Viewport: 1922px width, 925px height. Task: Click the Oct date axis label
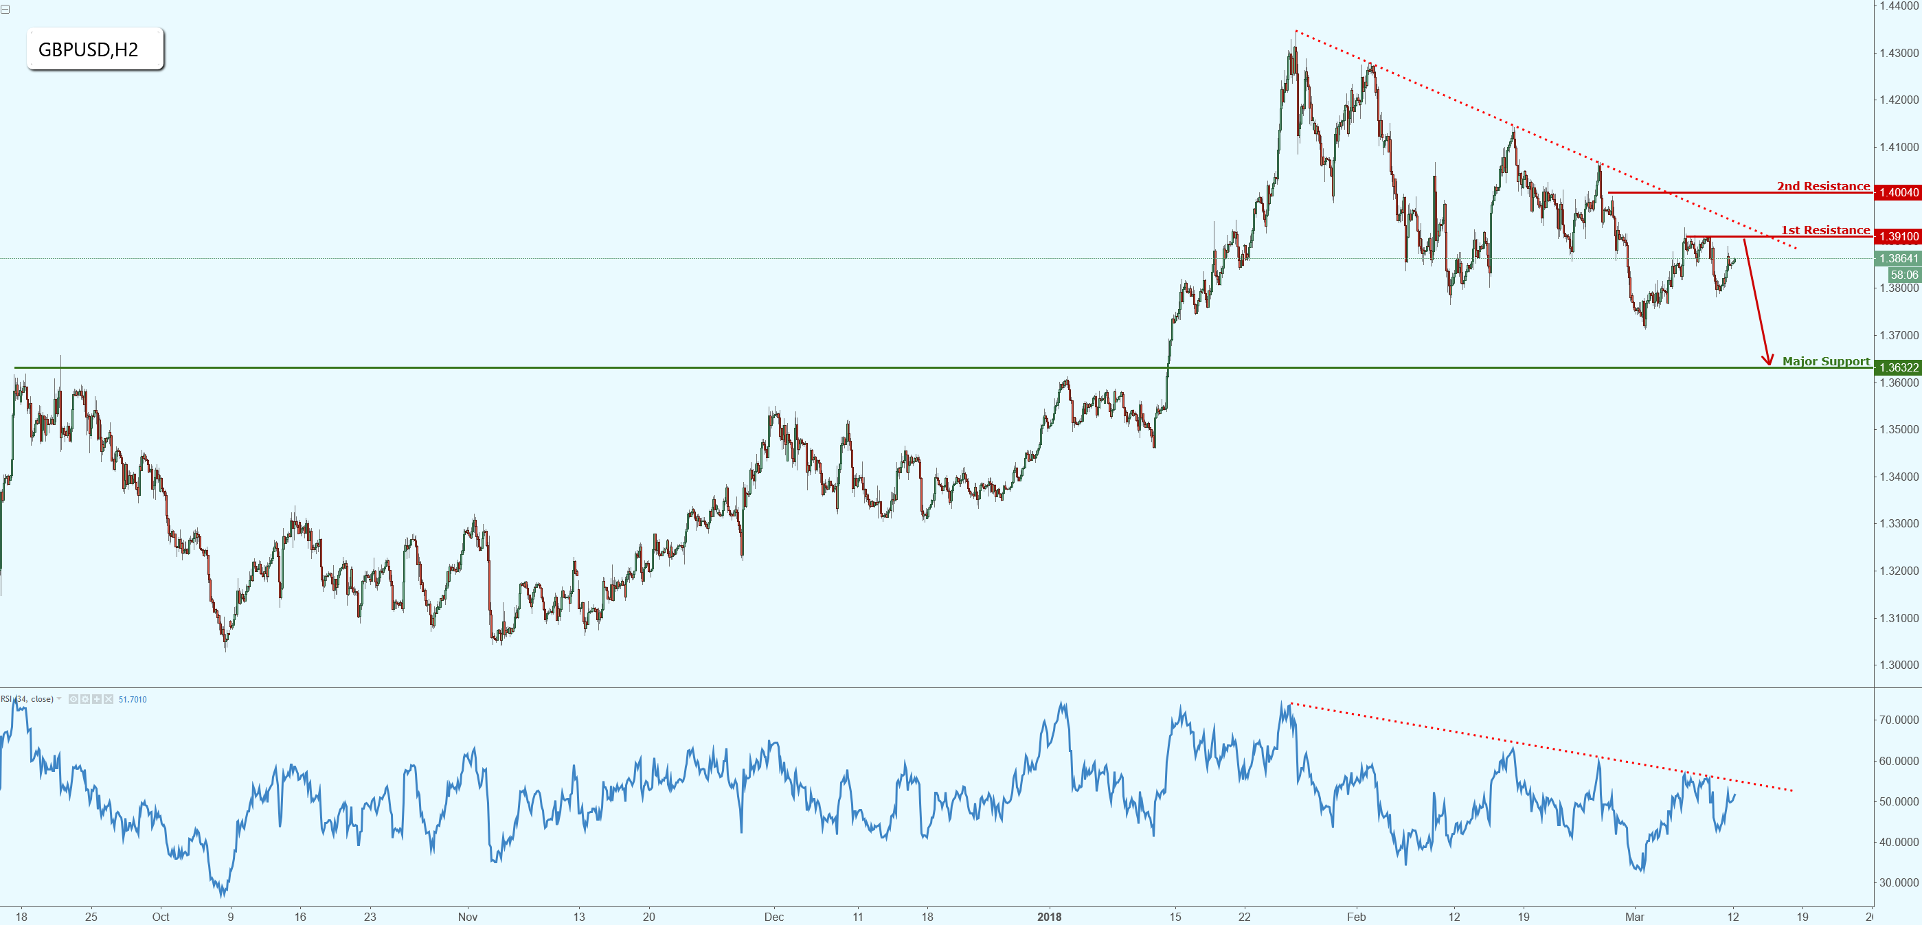(x=161, y=917)
